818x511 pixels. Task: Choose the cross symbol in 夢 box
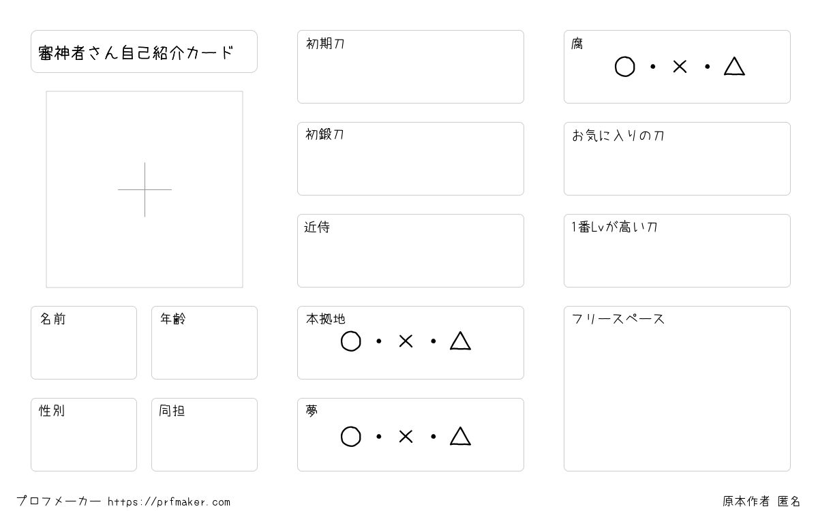tap(406, 437)
